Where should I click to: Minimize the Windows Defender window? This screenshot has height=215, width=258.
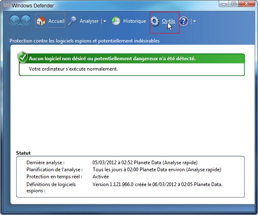pyautogui.click(x=224, y=4)
